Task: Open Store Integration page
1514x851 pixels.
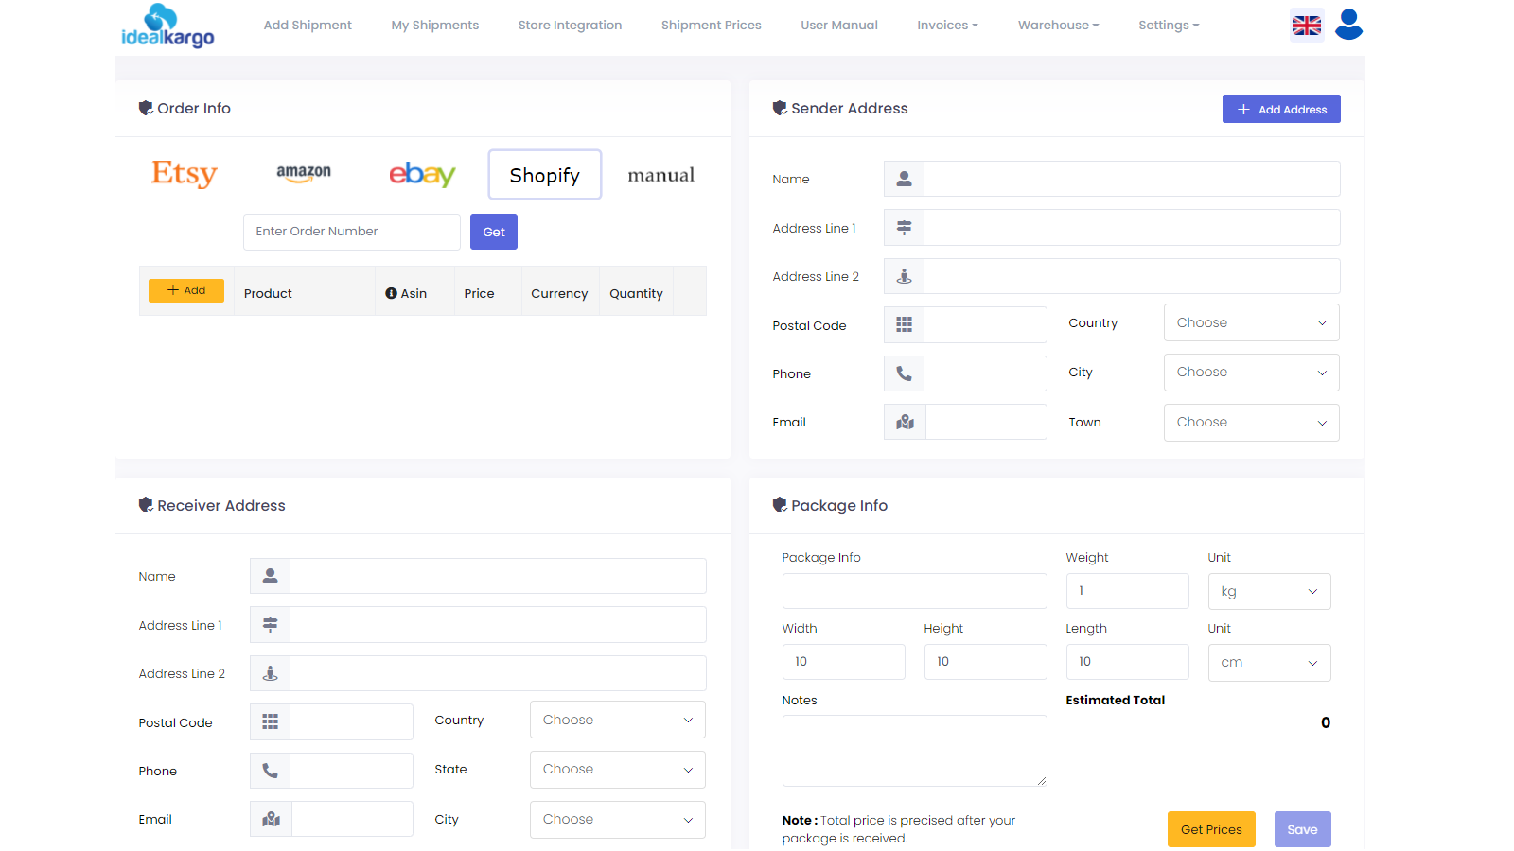Action: [x=570, y=26]
